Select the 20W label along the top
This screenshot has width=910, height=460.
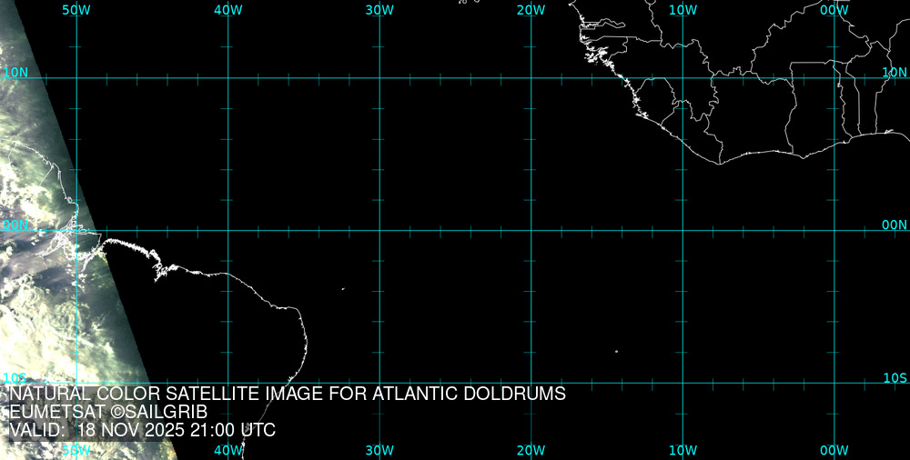point(531,10)
